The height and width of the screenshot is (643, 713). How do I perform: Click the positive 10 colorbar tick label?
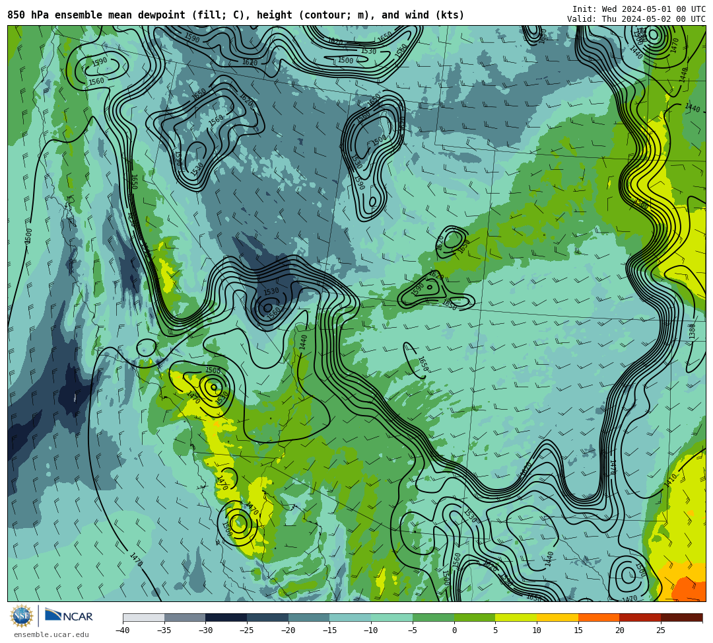click(537, 630)
